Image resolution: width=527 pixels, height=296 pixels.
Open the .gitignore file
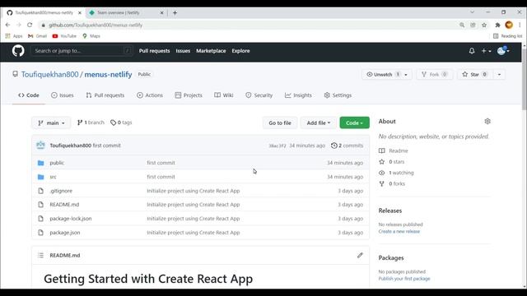pyautogui.click(x=61, y=191)
